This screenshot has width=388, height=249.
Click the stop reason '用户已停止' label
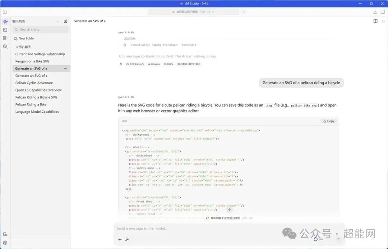click(189, 64)
